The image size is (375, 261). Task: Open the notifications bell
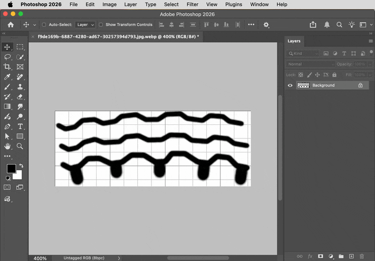[x=327, y=25]
